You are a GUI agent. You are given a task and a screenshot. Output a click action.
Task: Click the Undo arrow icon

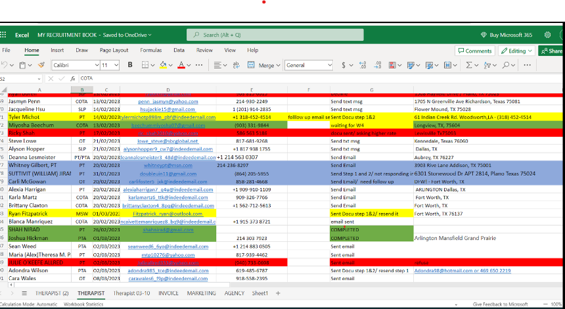point(4,65)
